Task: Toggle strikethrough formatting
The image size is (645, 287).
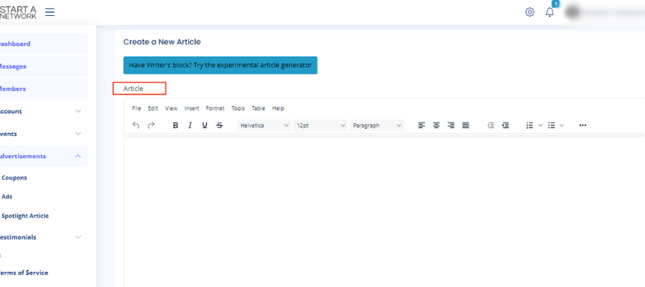Action: pos(219,125)
